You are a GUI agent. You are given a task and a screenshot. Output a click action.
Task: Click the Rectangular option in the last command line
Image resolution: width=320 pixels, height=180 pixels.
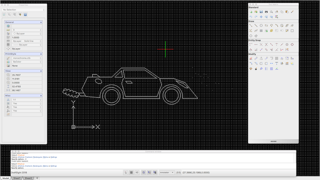37,166
